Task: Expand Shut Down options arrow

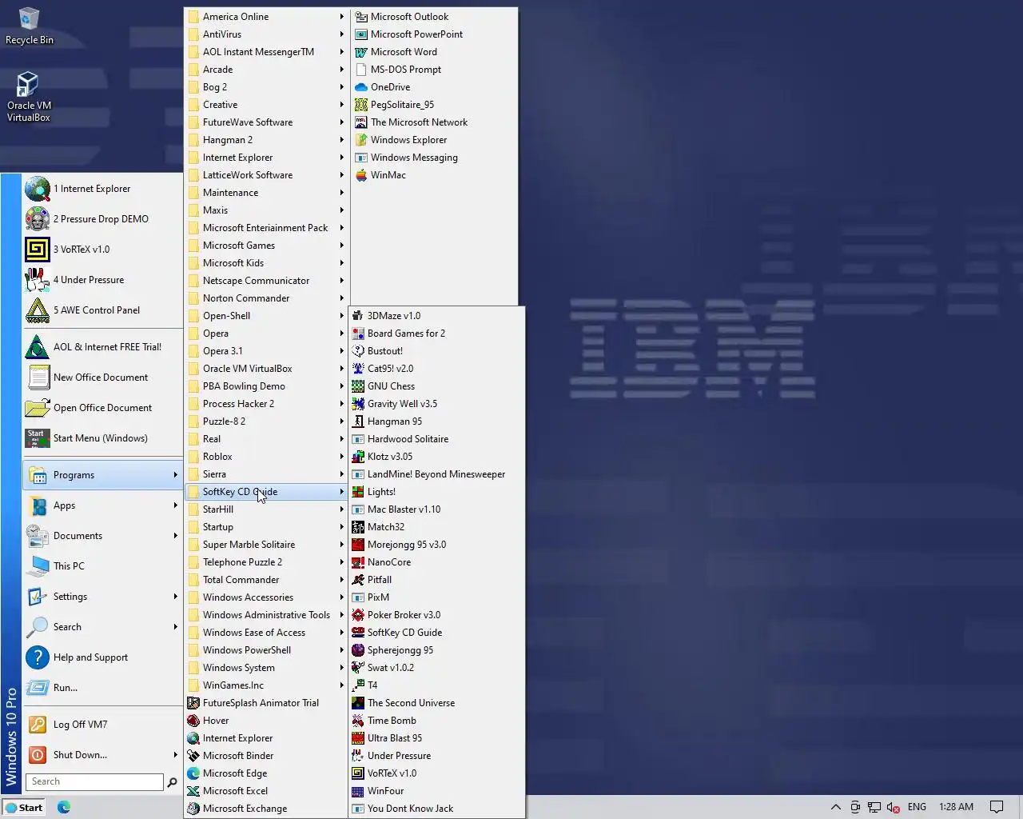Action: [175, 755]
